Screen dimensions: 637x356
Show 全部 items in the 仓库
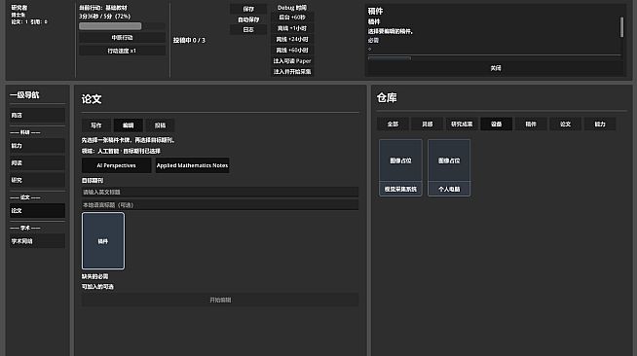(393, 125)
